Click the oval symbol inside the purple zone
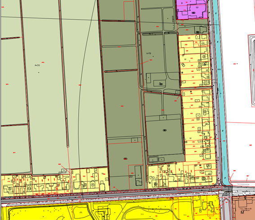This screenshot has height=220, width=255. [193, 13]
